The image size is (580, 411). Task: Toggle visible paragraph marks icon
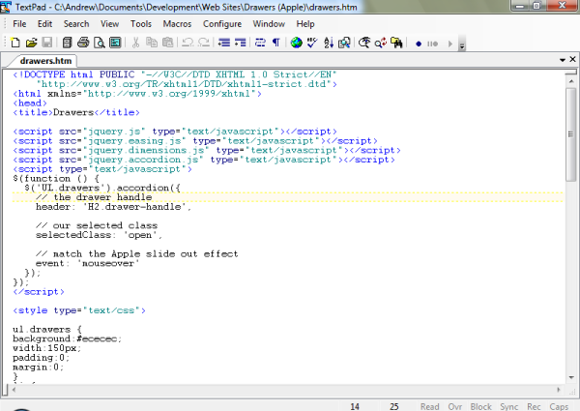275,43
